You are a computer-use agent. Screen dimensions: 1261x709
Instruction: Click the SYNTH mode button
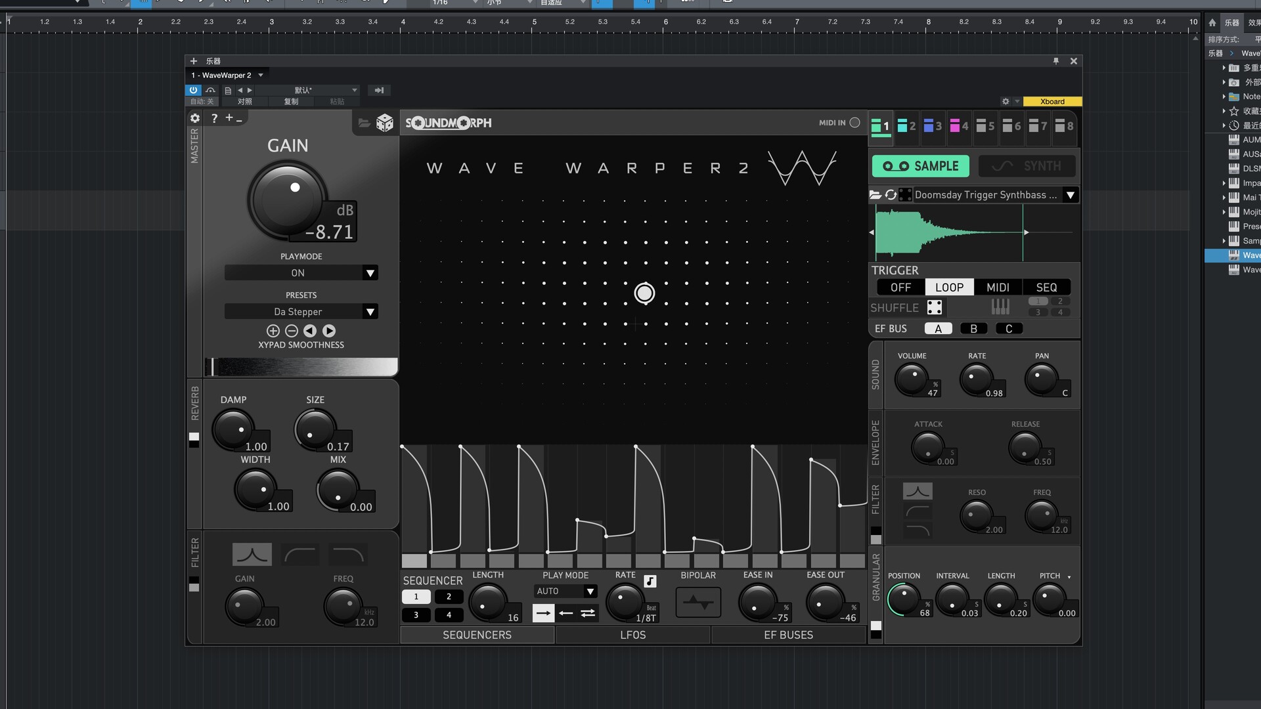(1027, 166)
